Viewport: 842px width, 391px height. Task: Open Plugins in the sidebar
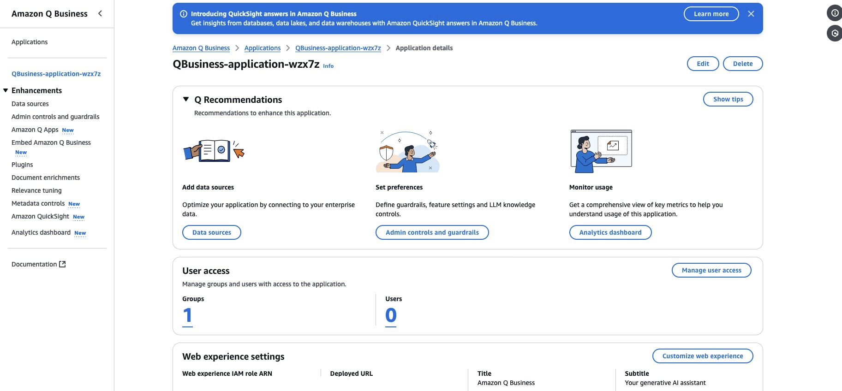pyautogui.click(x=22, y=165)
